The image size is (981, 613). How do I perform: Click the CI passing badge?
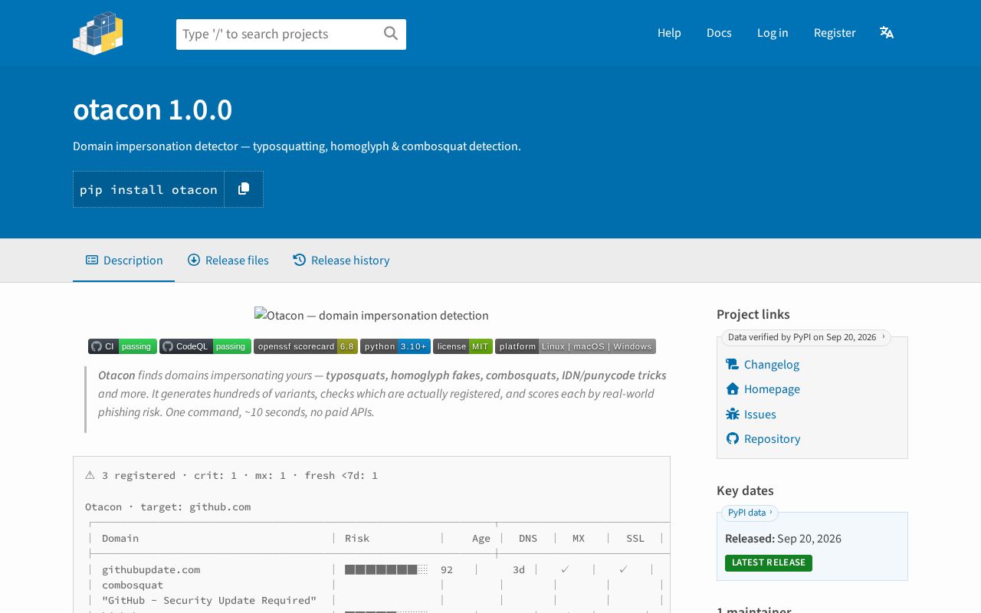tap(123, 346)
